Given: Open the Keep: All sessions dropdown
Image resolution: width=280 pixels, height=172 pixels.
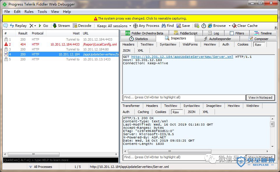Looking at the screenshot, I should pyautogui.click(x=114, y=26).
